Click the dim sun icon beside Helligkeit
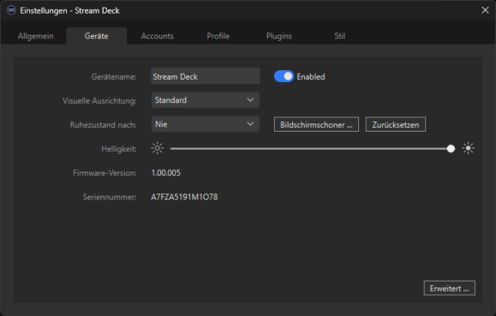This screenshot has width=496, height=316. coord(157,148)
